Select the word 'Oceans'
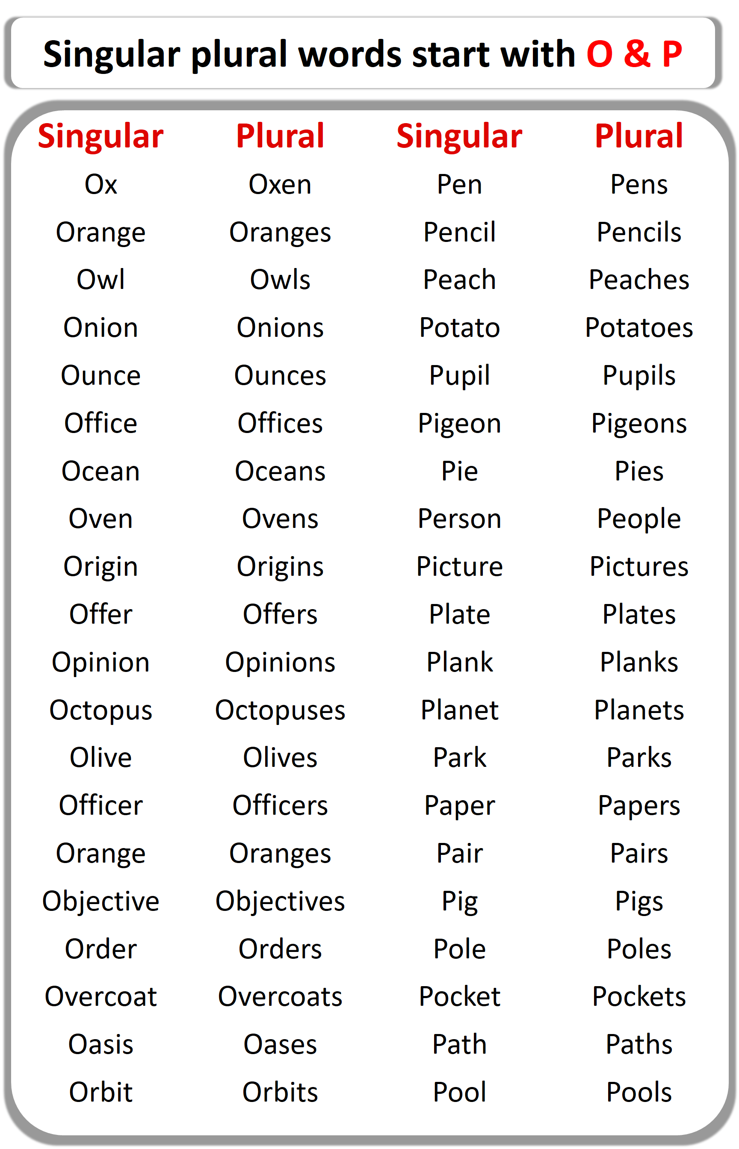739x1149 pixels. pyautogui.click(x=280, y=471)
